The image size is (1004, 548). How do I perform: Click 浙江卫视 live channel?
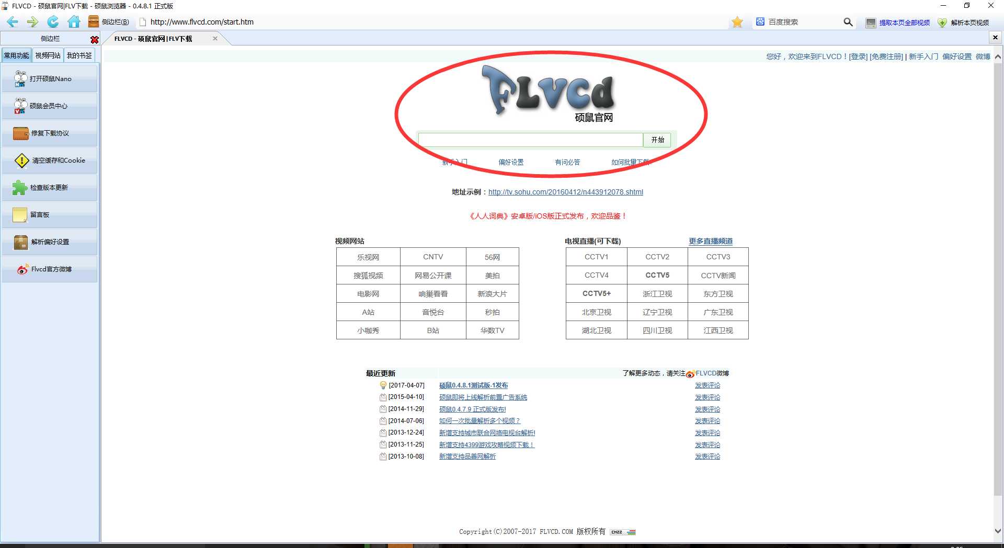[x=657, y=294]
